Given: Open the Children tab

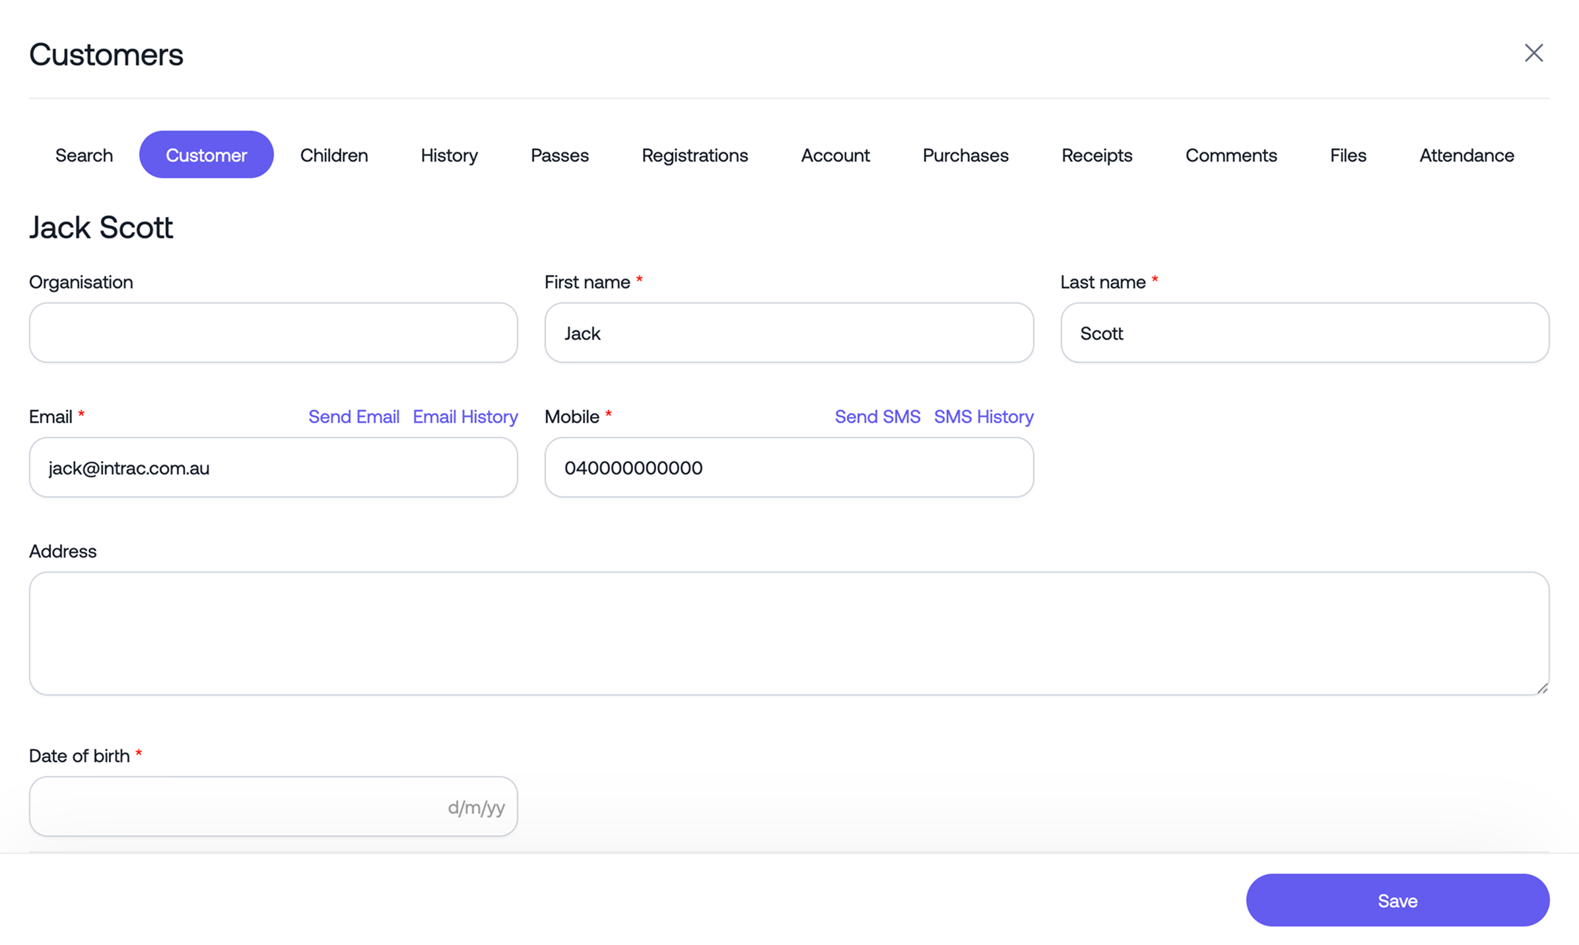Looking at the screenshot, I should click(334, 154).
